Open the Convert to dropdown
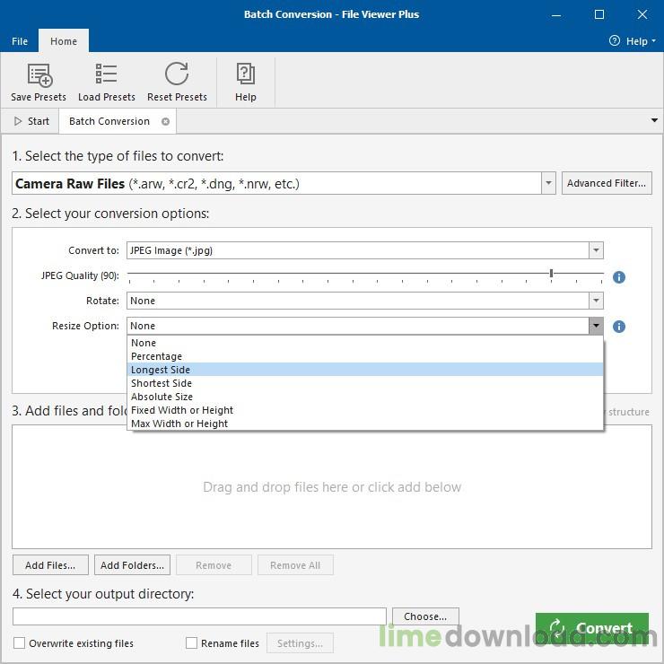 pos(596,250)
